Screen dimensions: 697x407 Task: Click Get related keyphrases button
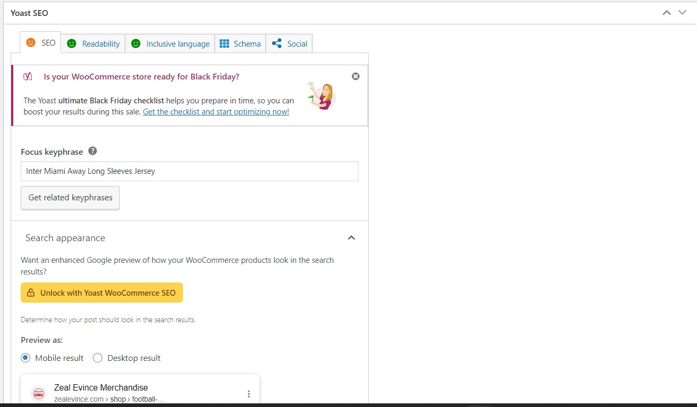tap(70, 198)
